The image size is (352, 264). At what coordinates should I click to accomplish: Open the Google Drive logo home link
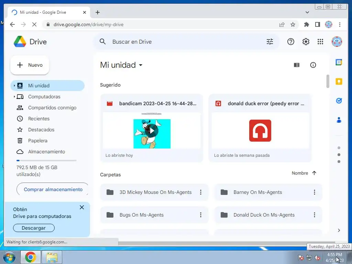(30, 42)
